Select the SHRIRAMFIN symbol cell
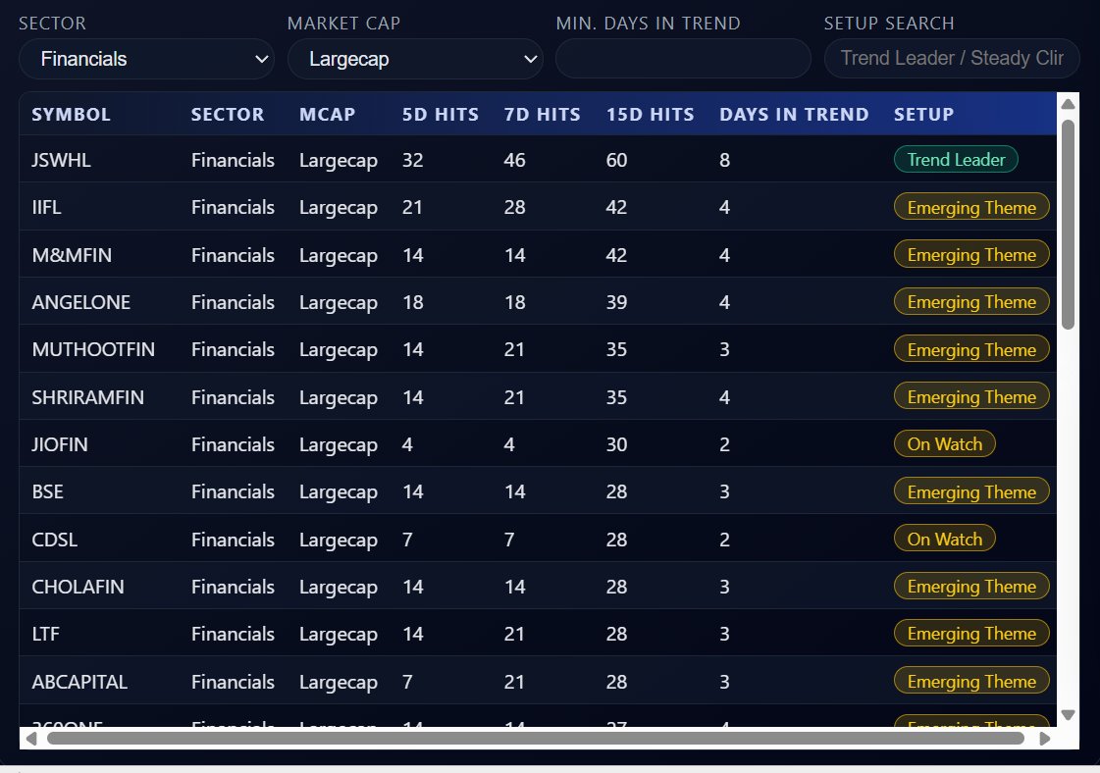The width and height of the screenshot is (1100, 773). tap(87, 397)
